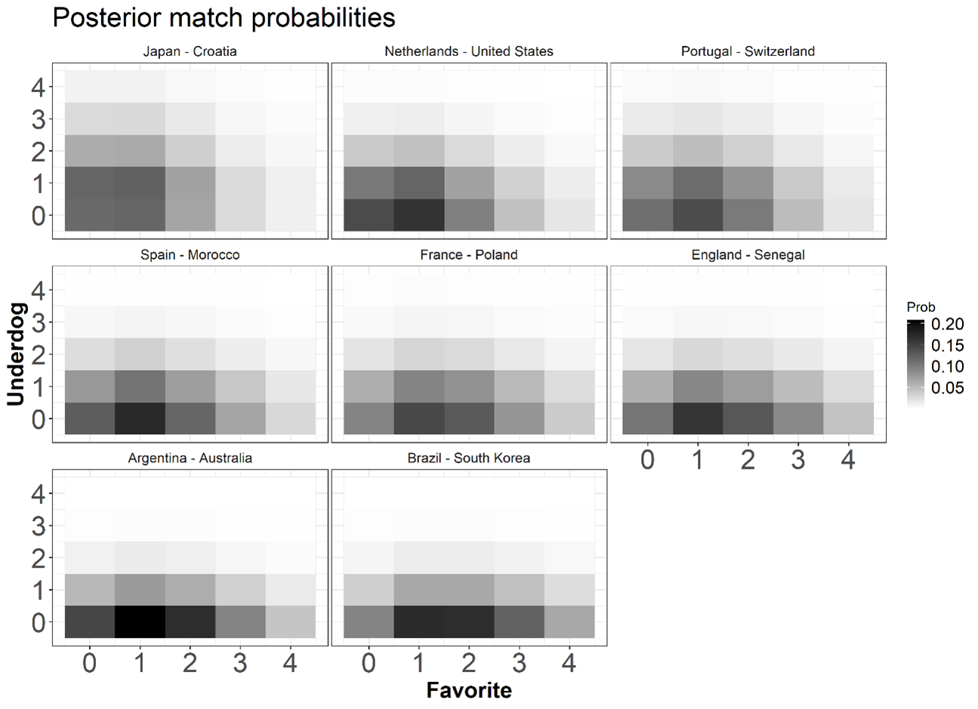Select Favorite 2, Underdog 0 cell in Brazil heatmap
The height and width of the screenshot is (709, 978).
(x=469, y=622)
